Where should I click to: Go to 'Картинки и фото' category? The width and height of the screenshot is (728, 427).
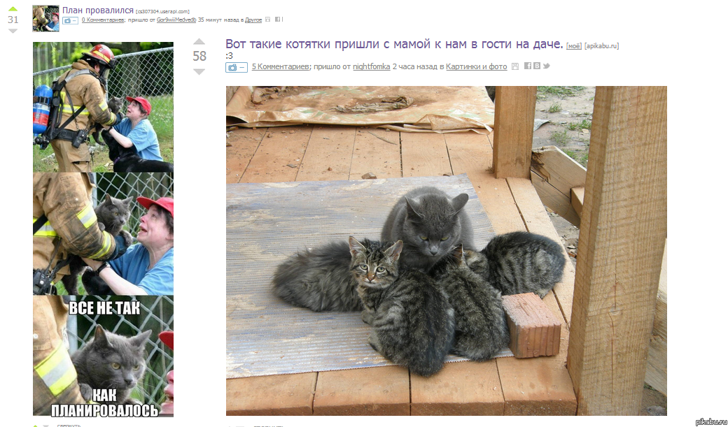click(477, 66)
